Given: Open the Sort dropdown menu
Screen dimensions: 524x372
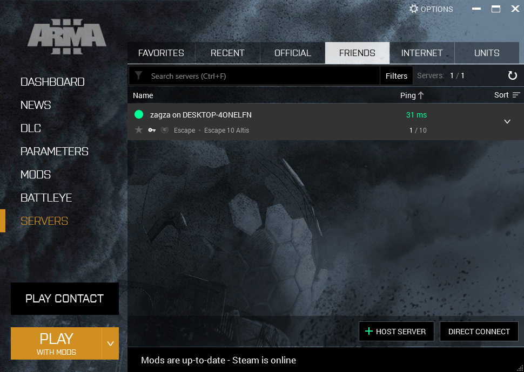Looking at the screenshot, I should (507, 95).
